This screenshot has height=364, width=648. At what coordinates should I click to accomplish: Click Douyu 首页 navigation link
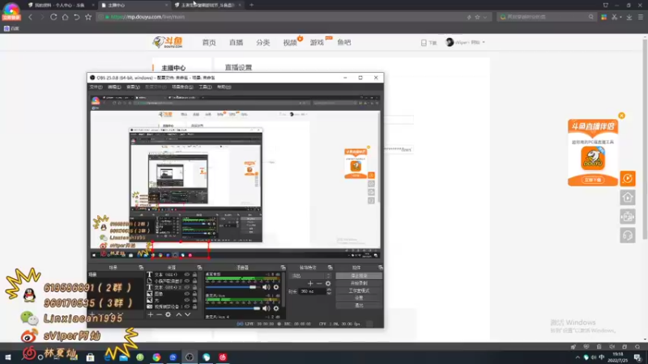tap(209, 43)
